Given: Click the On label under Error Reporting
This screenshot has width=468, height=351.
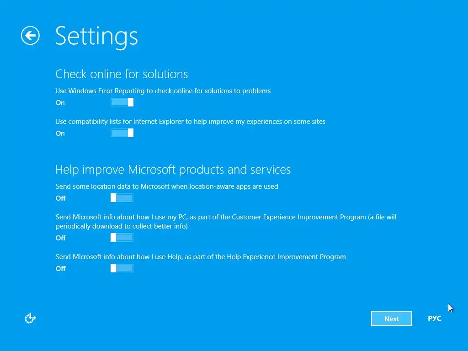Looking at the screenshot, I should pyautogui.click(x=60, y=103).
